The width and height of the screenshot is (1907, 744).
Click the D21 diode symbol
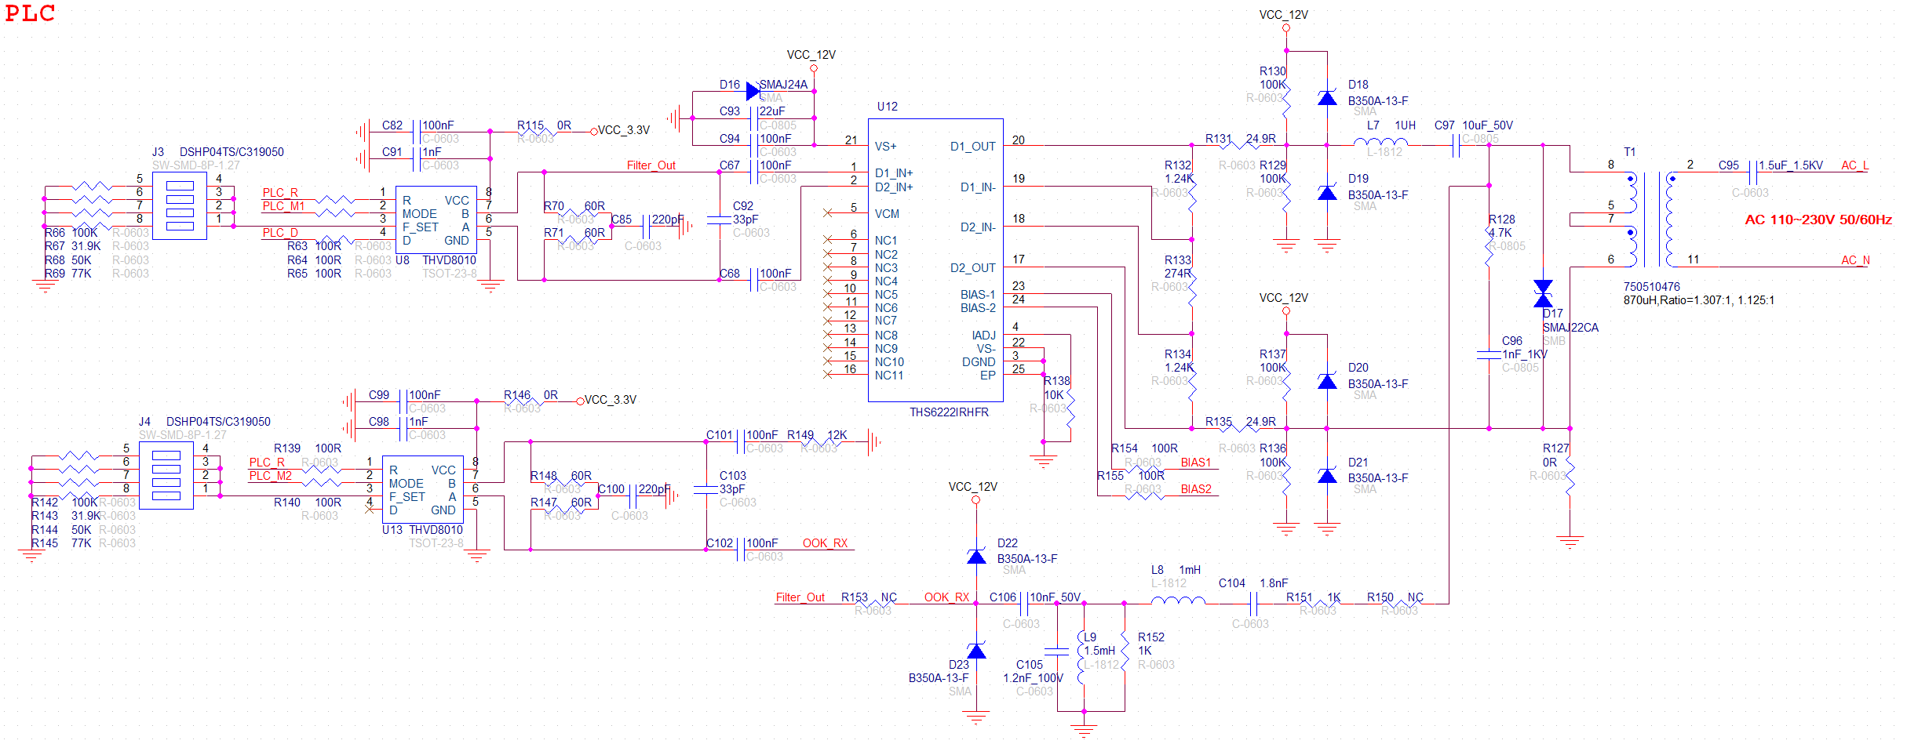(x=1327, y=475)
